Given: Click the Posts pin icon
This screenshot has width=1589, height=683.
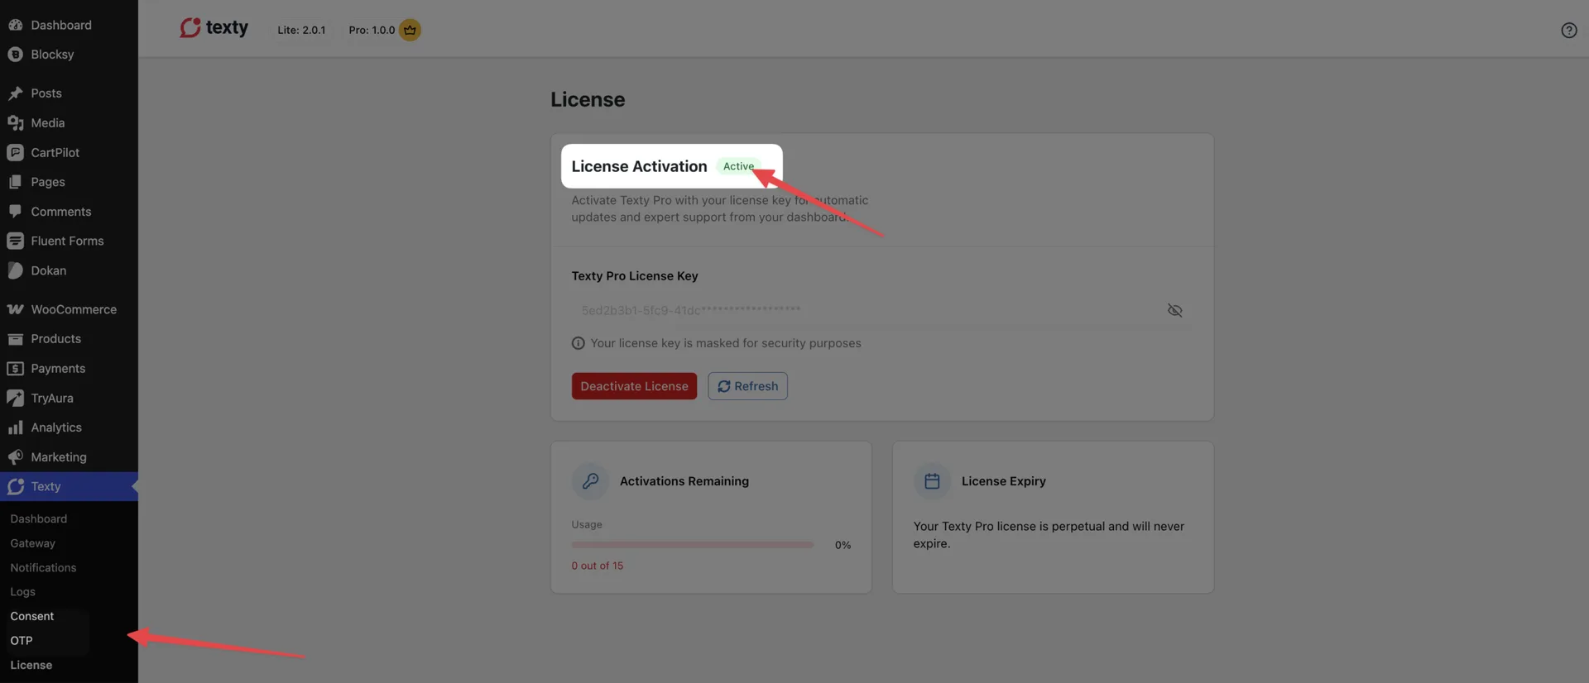Looking at the screenshot, I should click(15, 93).
